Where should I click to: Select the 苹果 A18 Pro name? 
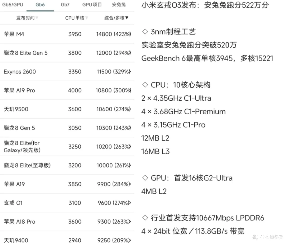tap(20, 222)
